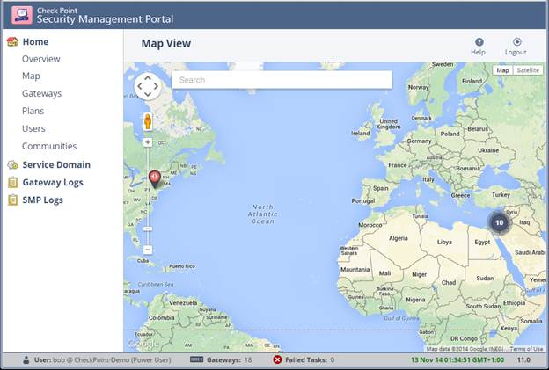Click the Google logo on map
This screenshot has height=370, width=549.
tap(143, 344)
